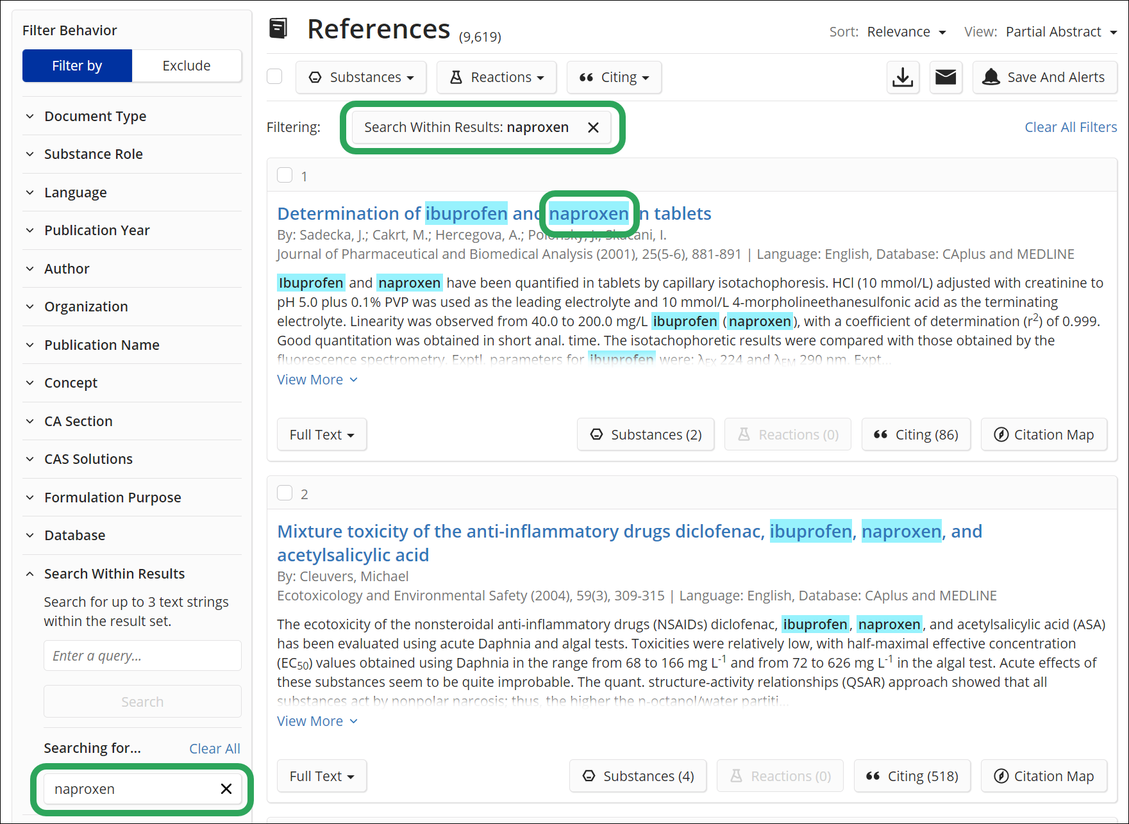The image size is (1129, 824).
Task: Expand the Concept filter
Action: pyautogui.click(x=132, y=383)
